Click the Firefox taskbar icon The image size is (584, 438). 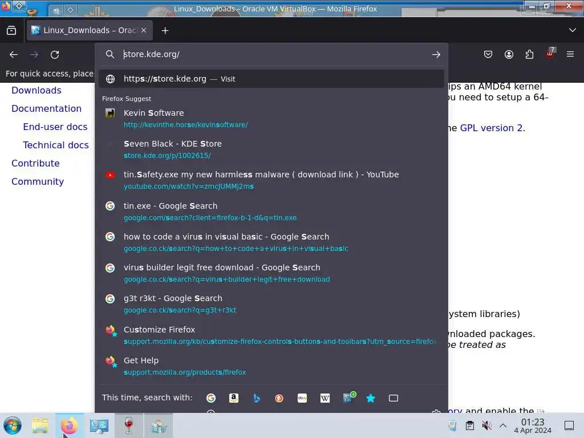(69, 425)
